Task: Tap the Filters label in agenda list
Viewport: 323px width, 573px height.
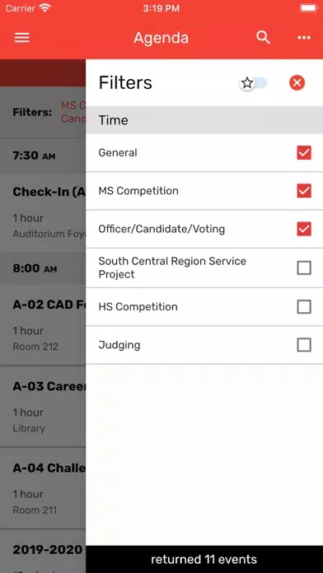Action: (32, 112)
